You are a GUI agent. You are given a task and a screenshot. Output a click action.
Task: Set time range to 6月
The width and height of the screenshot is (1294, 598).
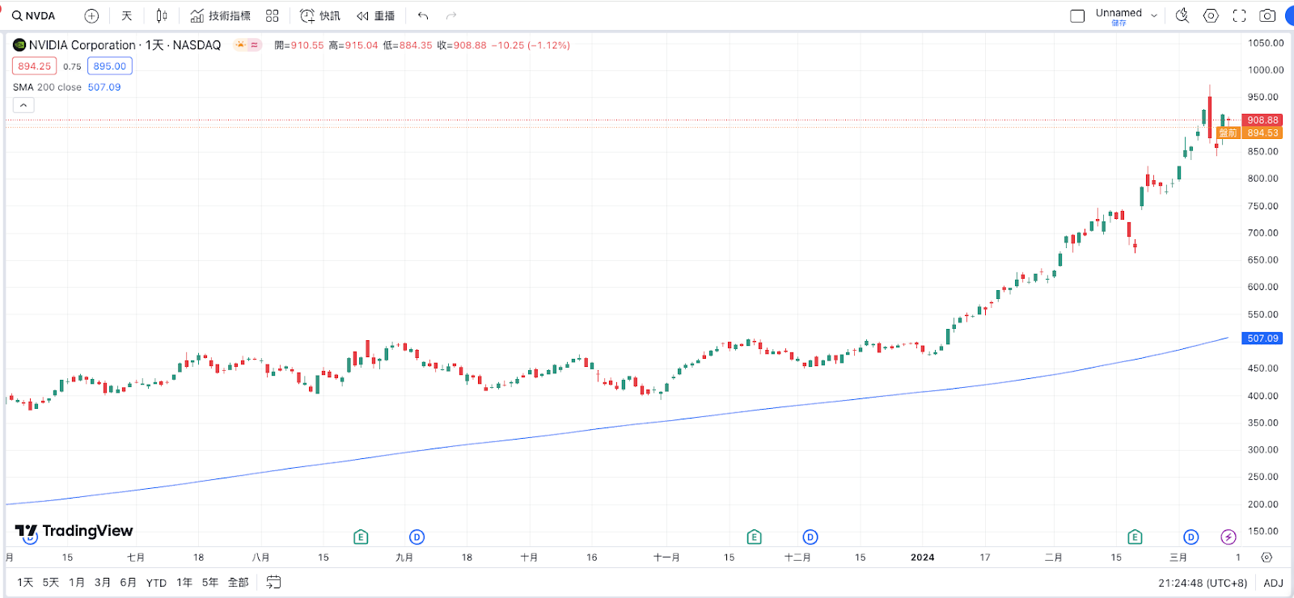click(x=129, y=582)
